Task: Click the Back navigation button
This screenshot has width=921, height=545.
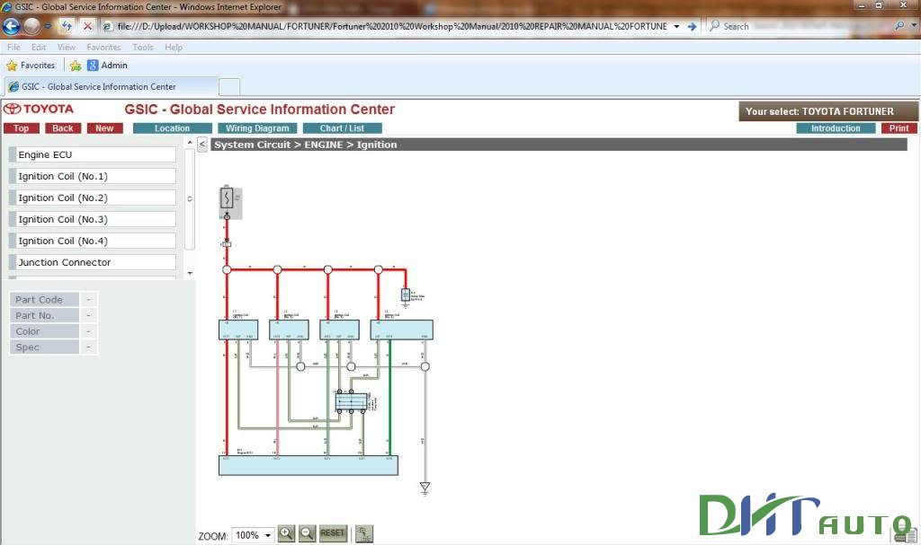Action: pyautogui.click(x=63, y=128)
